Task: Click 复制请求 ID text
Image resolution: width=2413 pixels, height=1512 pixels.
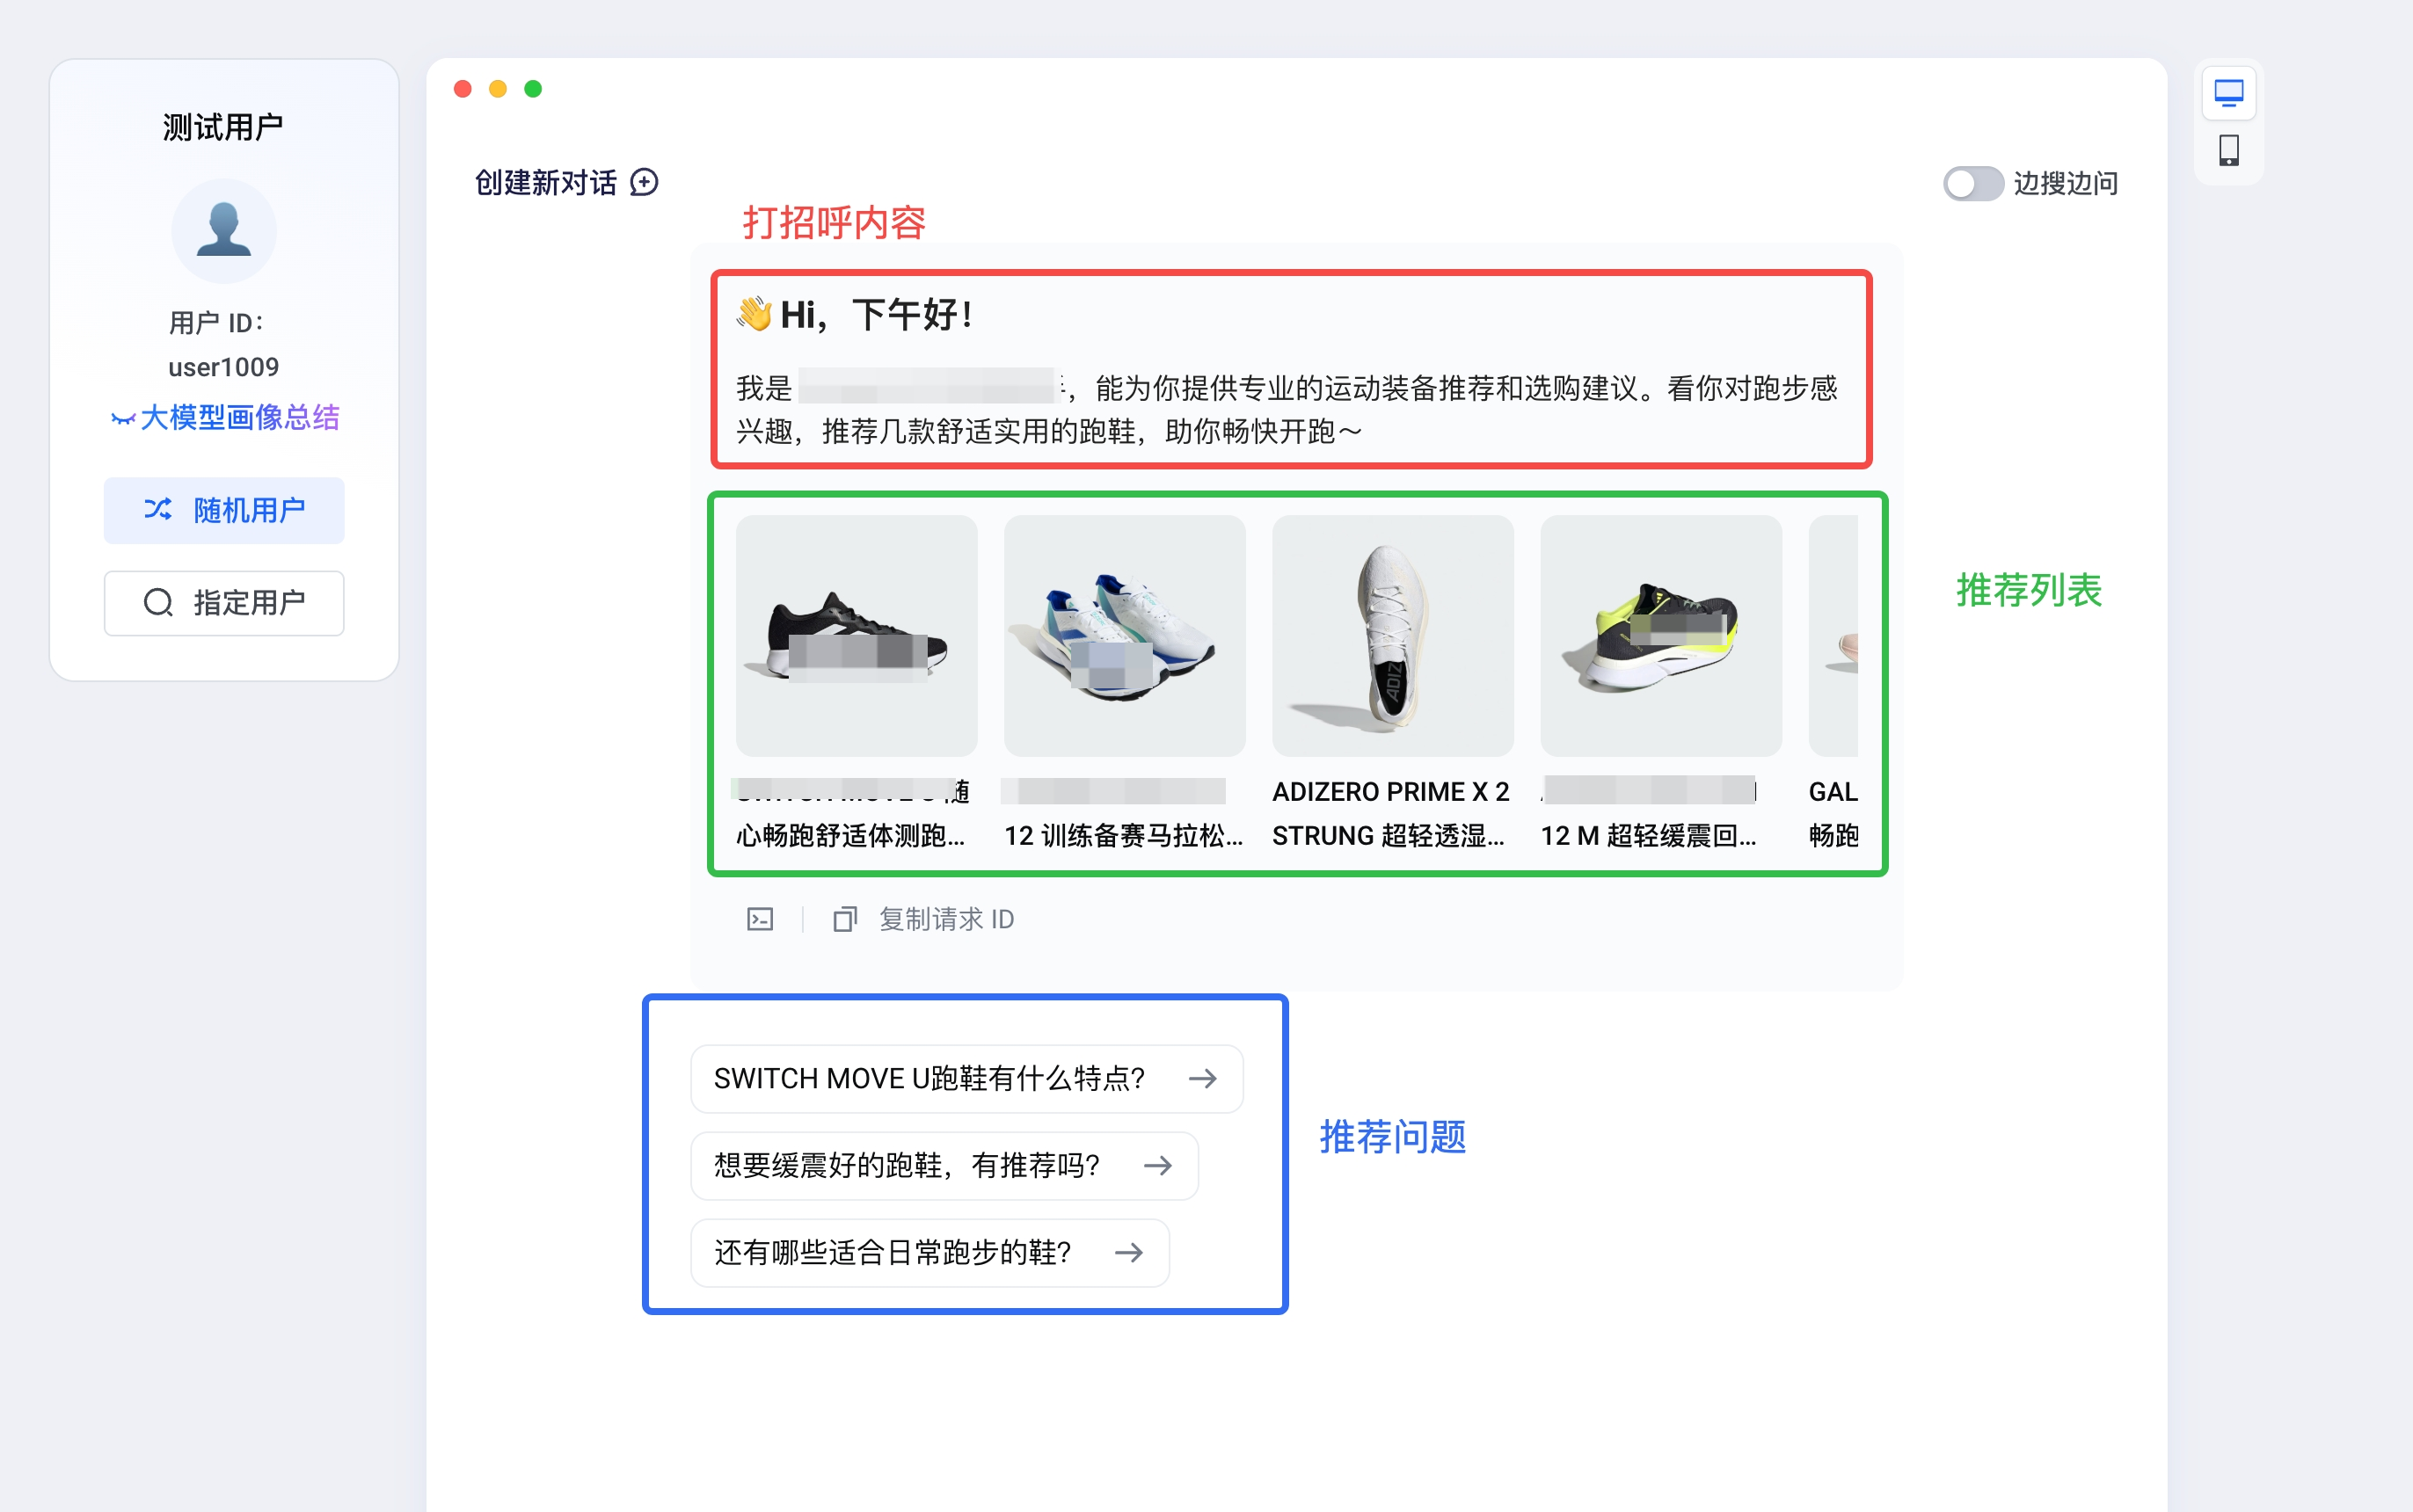Action: [x=945, y=919]
